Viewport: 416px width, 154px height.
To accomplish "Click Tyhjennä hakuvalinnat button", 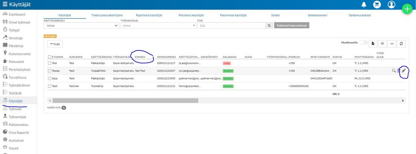I will coord(291,26).
